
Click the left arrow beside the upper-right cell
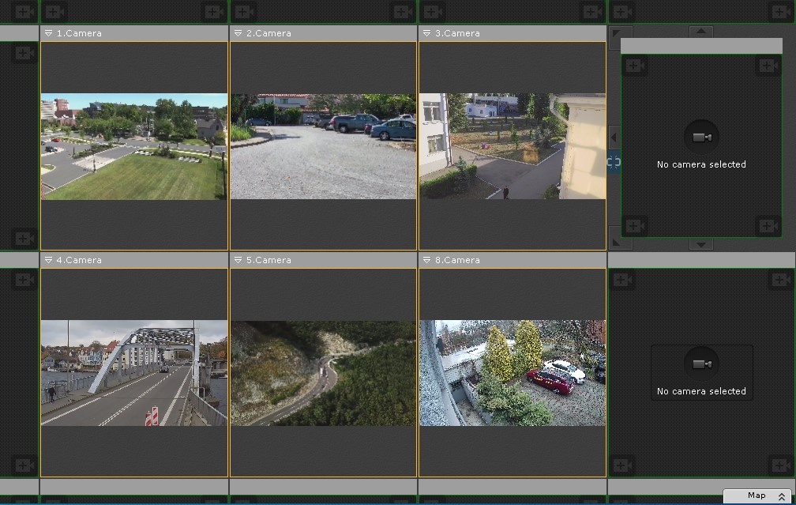pyautogui.click(x=614, y=138)
